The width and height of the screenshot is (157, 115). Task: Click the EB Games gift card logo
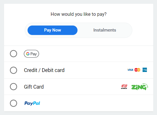(124, 87)
